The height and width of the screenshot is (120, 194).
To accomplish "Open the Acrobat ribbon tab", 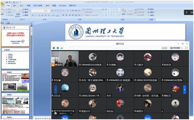I will coord(63,5).
